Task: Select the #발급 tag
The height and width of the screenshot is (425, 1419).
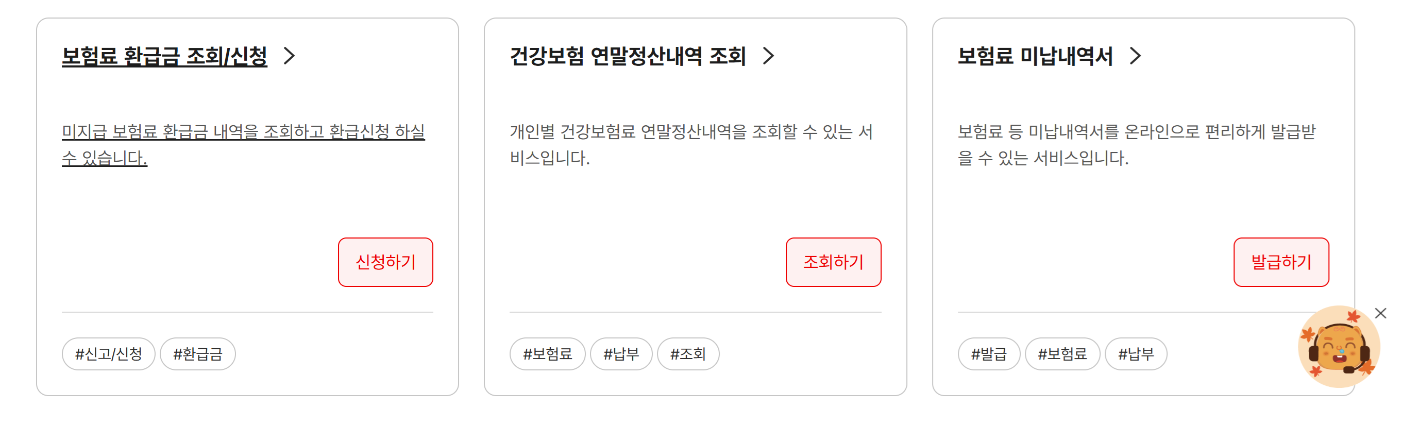Action: pos(989,354)
